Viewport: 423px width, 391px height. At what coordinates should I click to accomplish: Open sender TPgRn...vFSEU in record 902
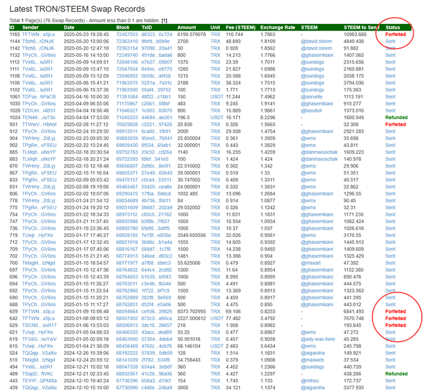coord(39,145)
